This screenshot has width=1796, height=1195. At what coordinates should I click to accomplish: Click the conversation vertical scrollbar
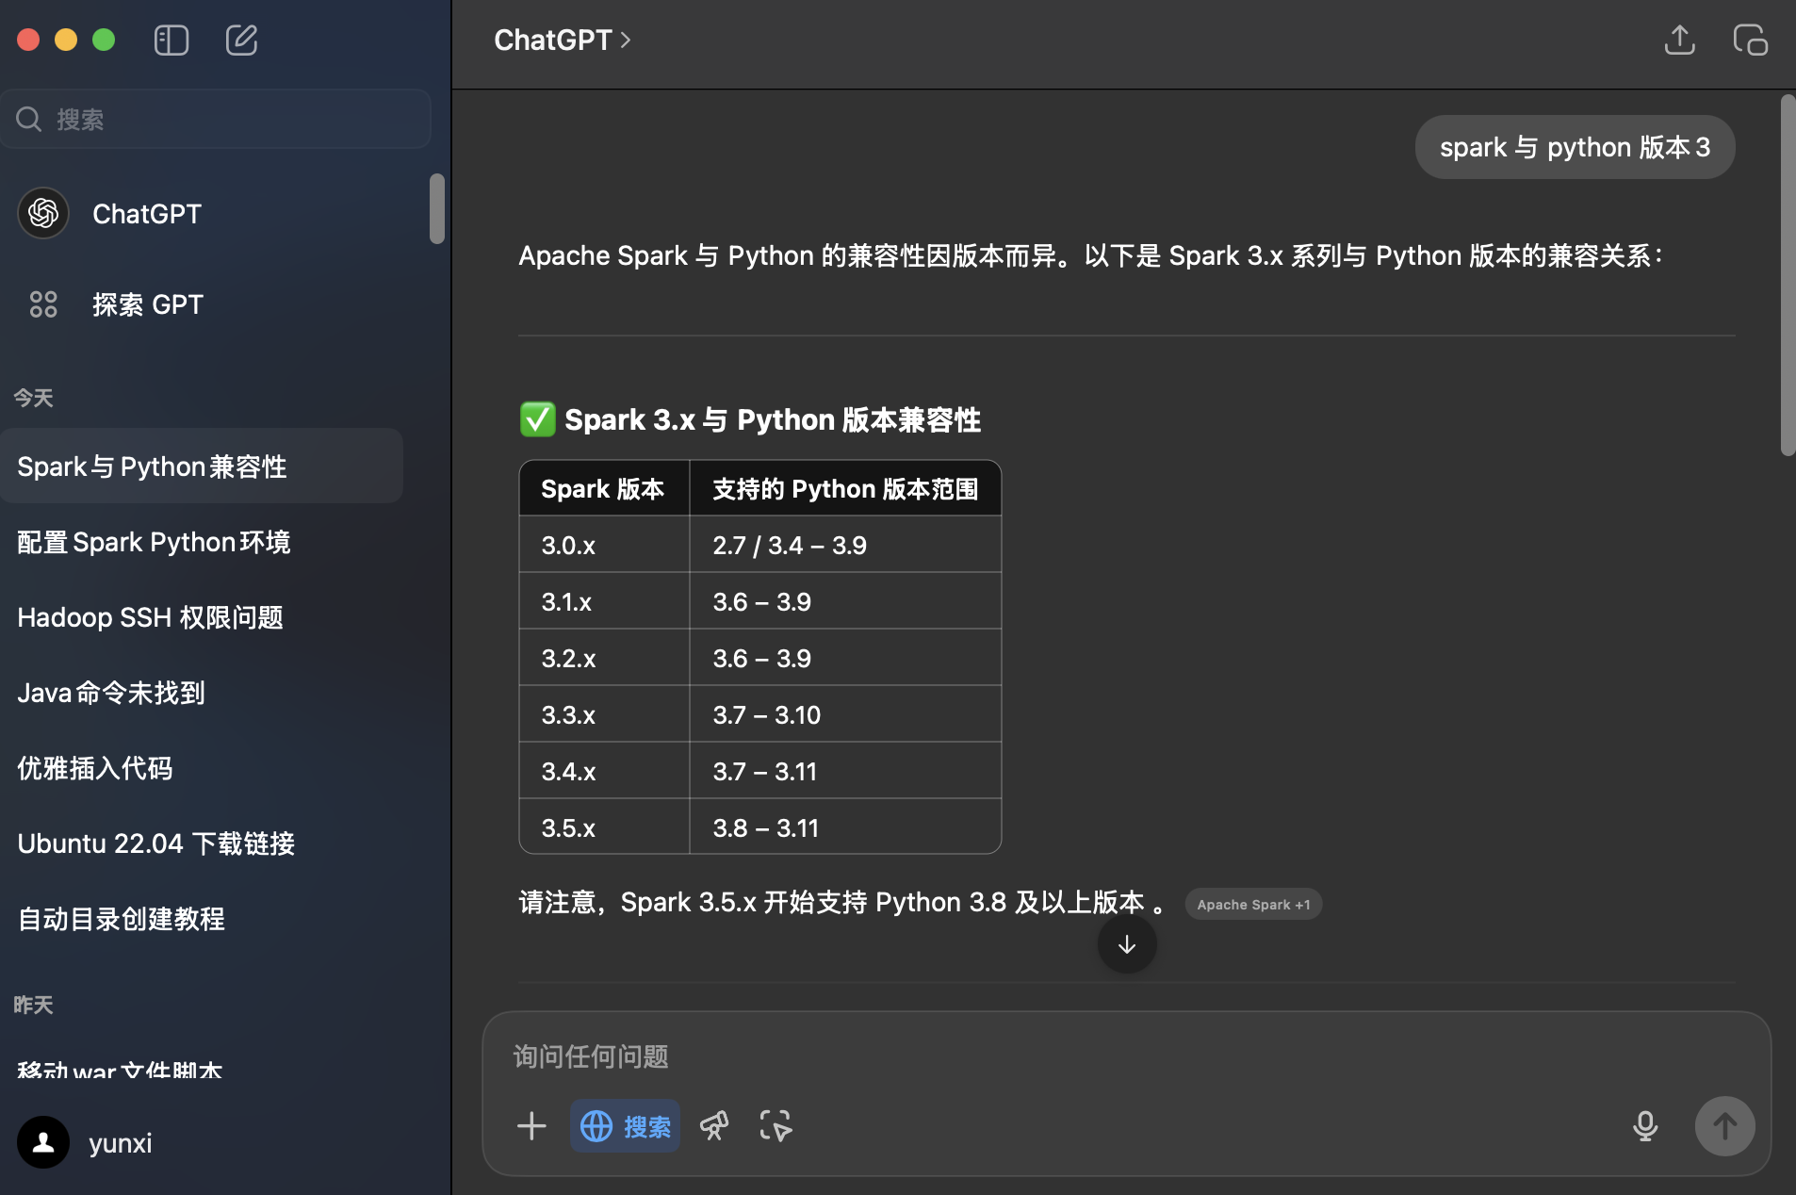1788,275
